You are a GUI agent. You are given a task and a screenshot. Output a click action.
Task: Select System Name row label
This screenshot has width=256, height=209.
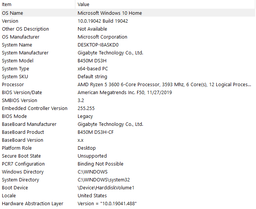click(17, 45)
